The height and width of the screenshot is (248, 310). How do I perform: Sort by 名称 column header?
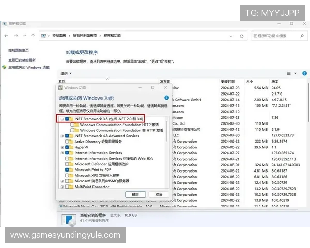click(x=61, y=81)
